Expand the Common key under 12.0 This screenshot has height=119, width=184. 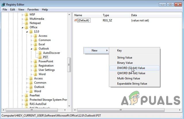click(31, 40)
